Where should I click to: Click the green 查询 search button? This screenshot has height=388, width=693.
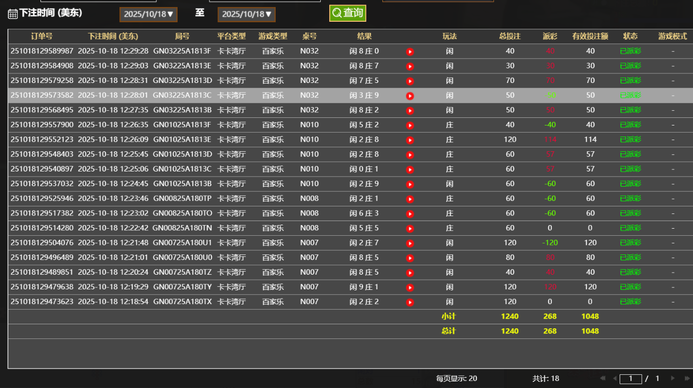(x=348, y=13)
